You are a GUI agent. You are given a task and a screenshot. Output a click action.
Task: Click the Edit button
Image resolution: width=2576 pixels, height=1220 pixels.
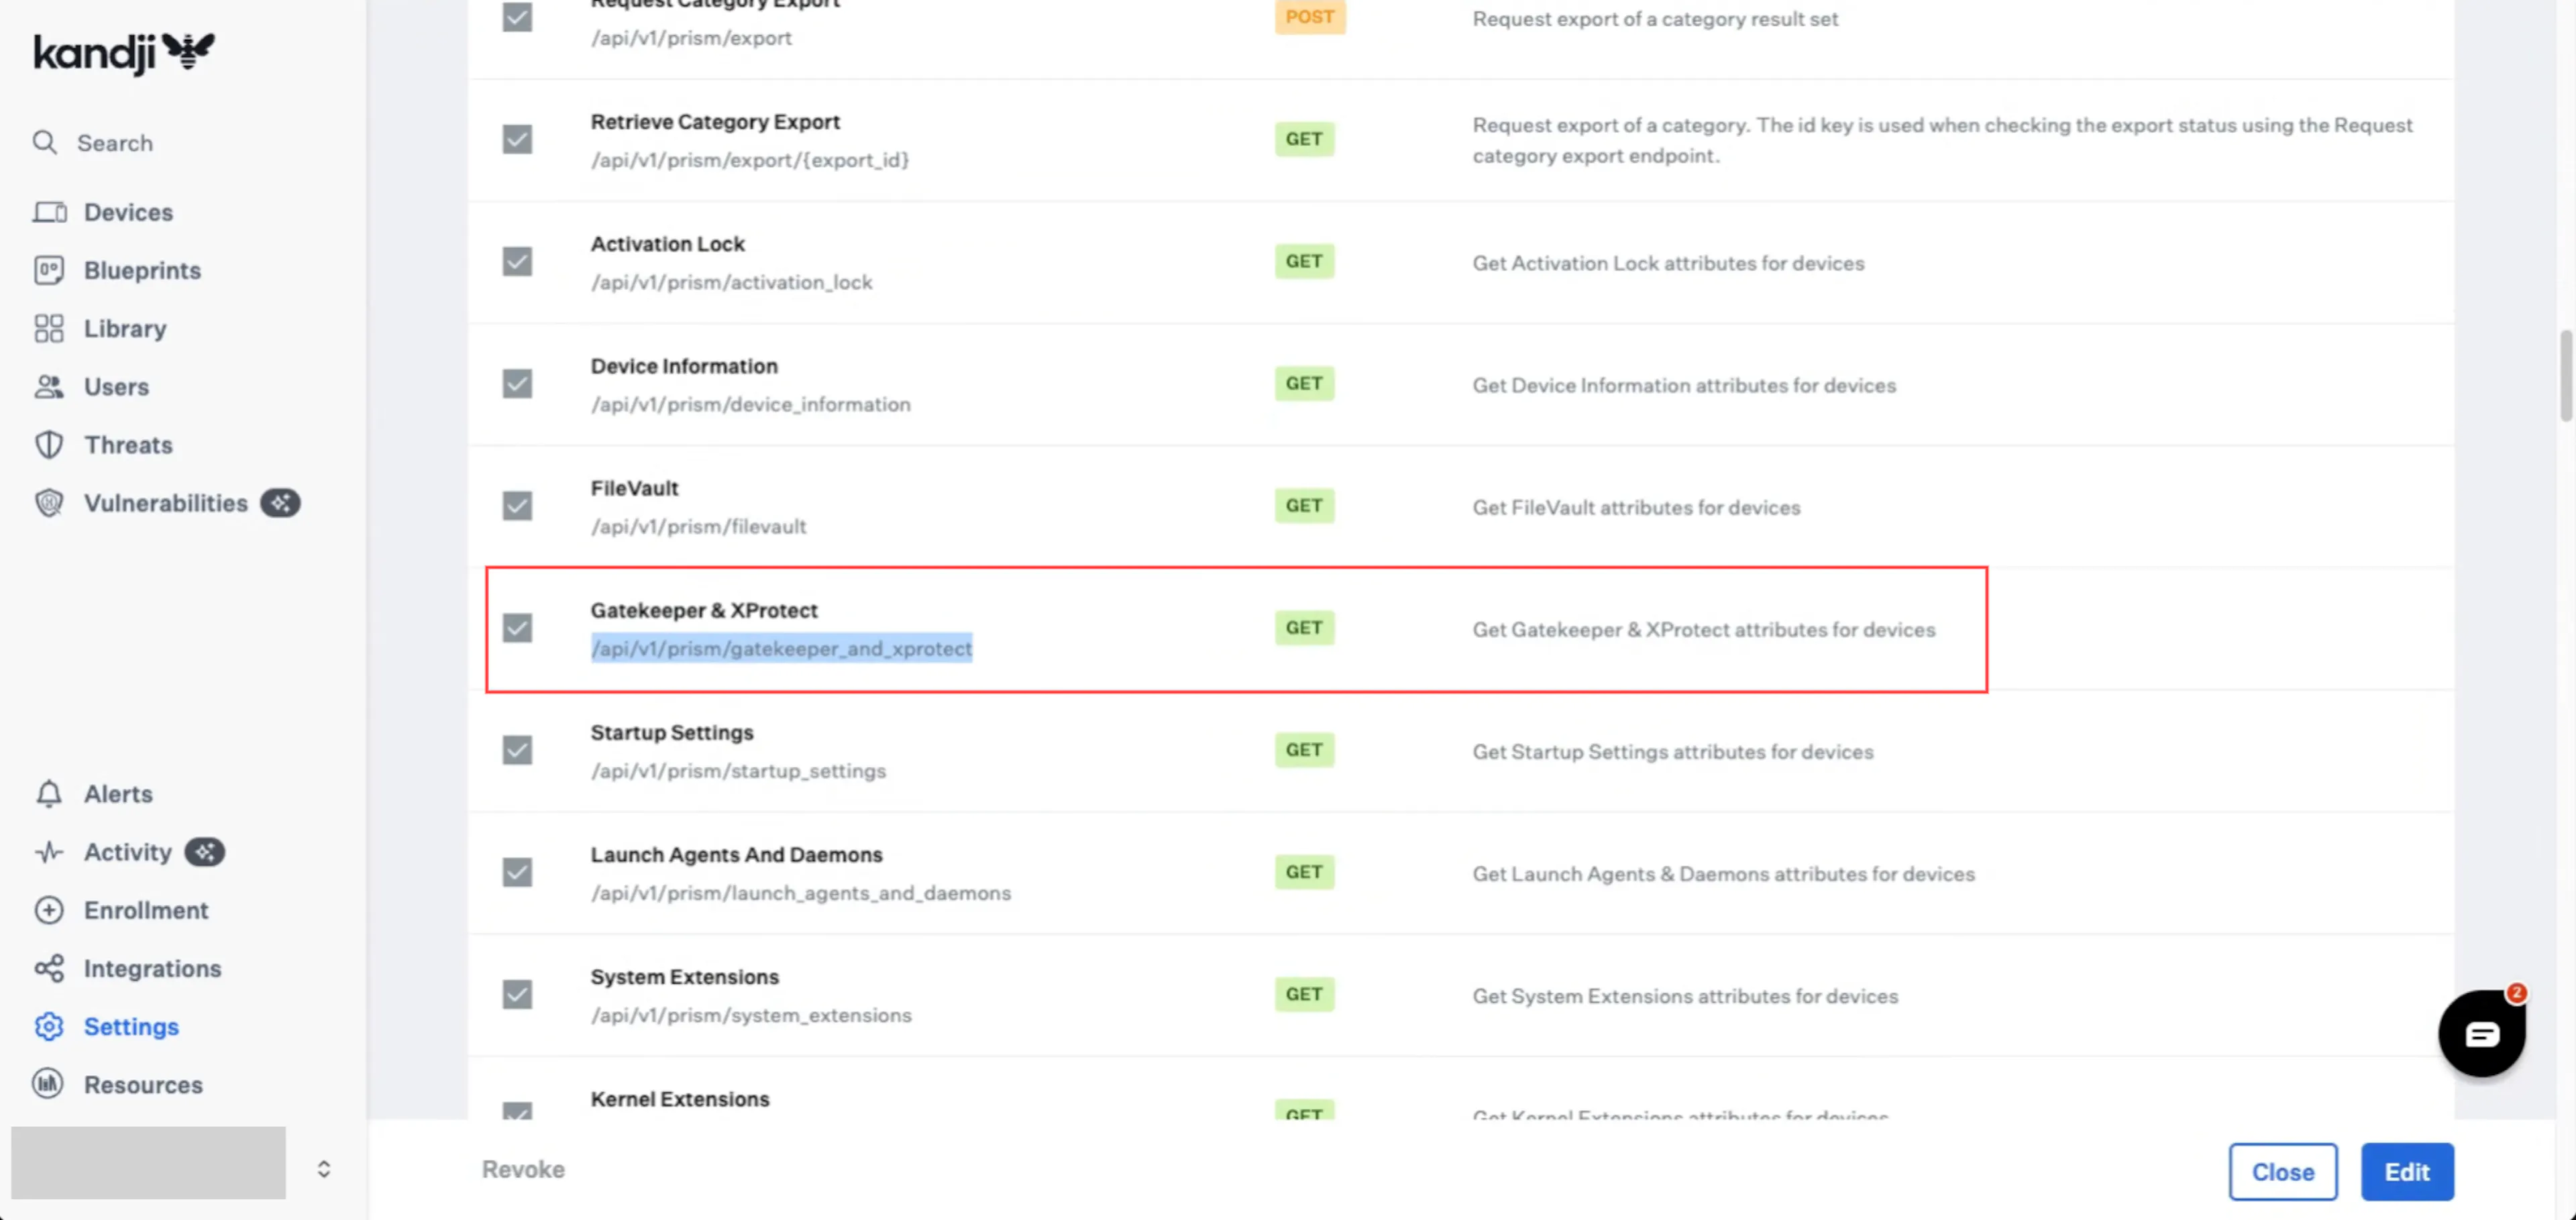click(x=2407, y=1171)
